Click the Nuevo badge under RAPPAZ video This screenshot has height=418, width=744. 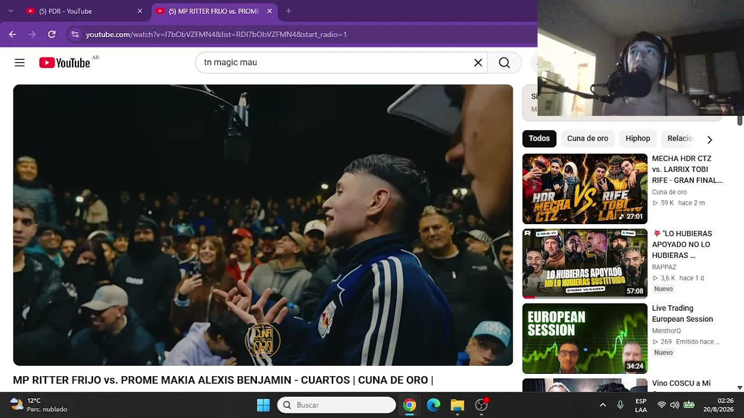pyautogui.click(x=663, y=289)
